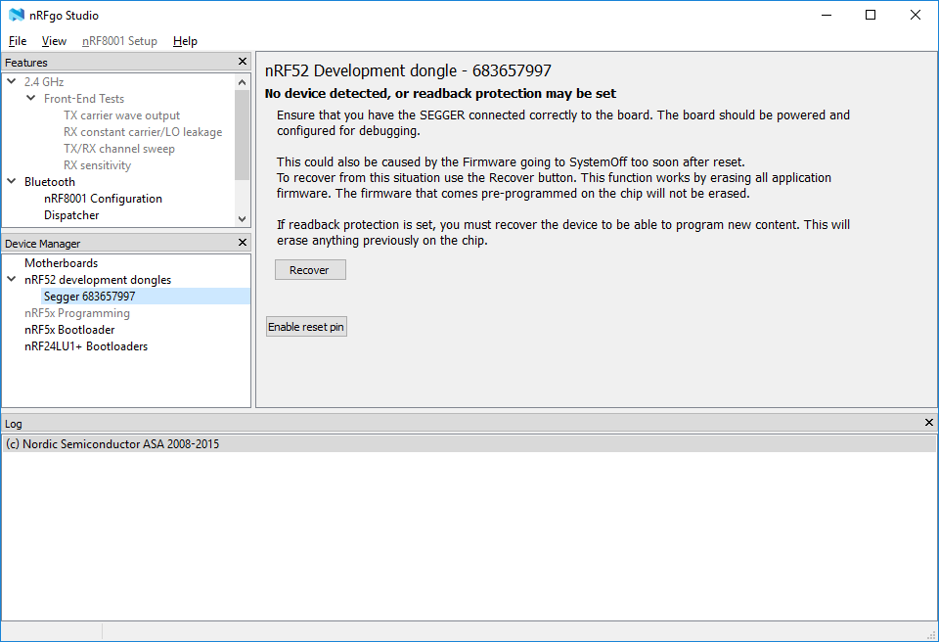Screen dimensions: 939x642
Task: Click nRF52 development dongles label
Action: click(x=98, y=280)
